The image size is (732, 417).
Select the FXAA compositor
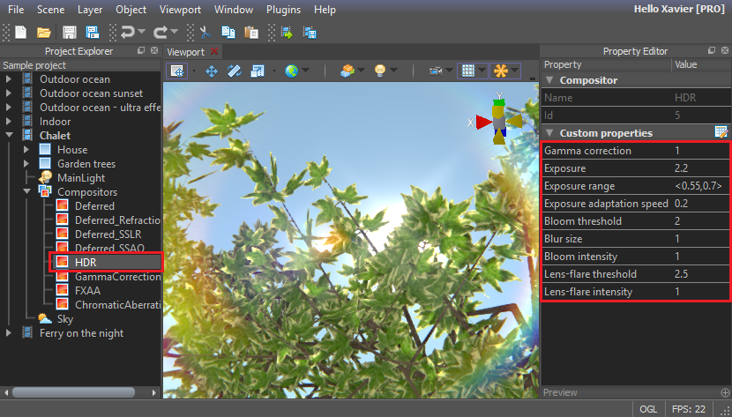click(x=86, y=290)
